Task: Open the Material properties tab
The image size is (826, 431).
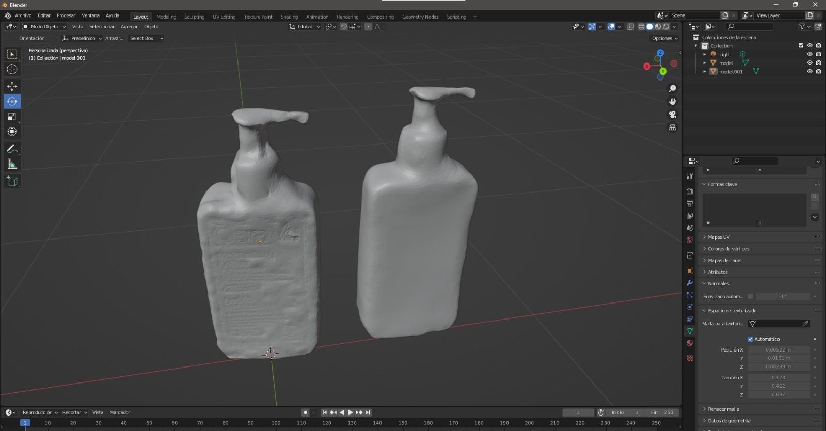Action: click(x=690, y=343)
